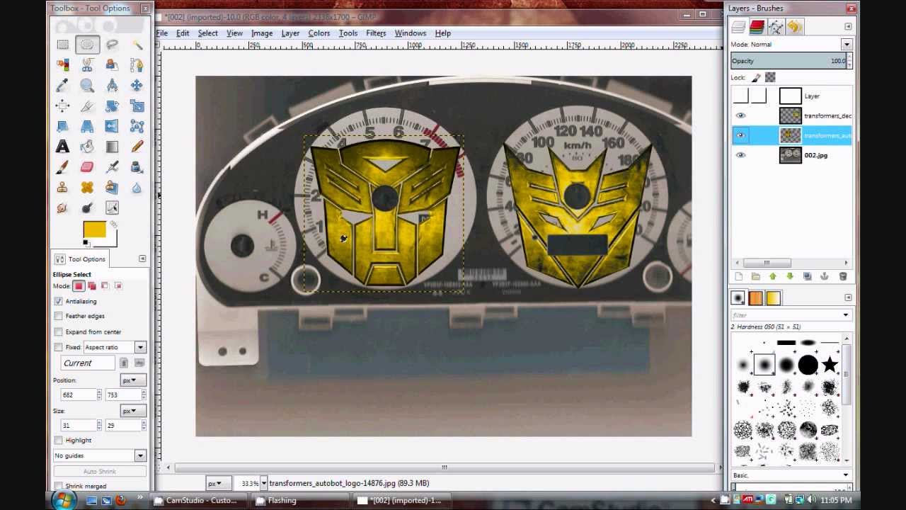
Task: Select the Free Select lasso tool
Action: [x=112, y=45]
